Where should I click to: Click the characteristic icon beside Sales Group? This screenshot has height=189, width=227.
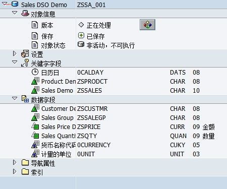[35, 117]
